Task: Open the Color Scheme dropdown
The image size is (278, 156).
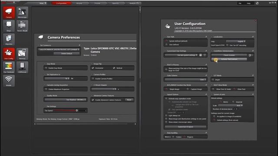Action: pos(185,80)
